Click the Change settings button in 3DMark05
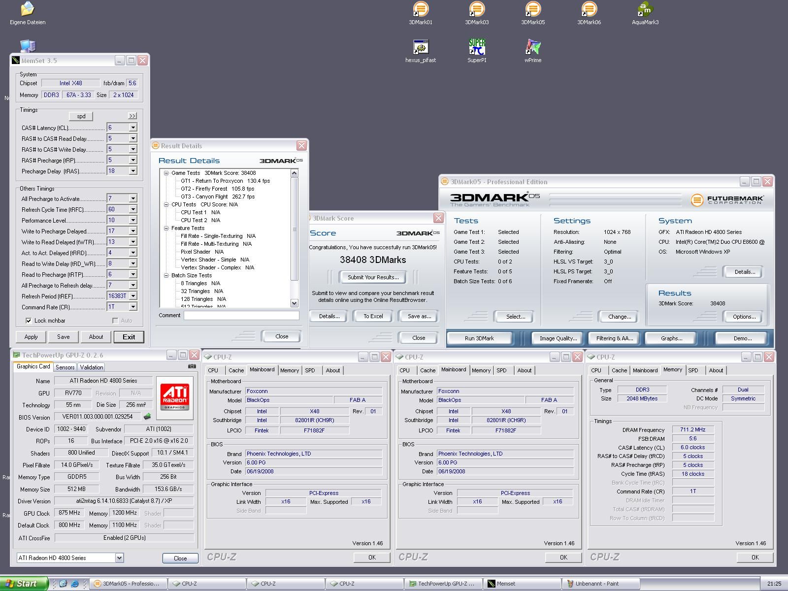Image resolution: width=788 pixels, height=591 pixels. pos(620,317)
